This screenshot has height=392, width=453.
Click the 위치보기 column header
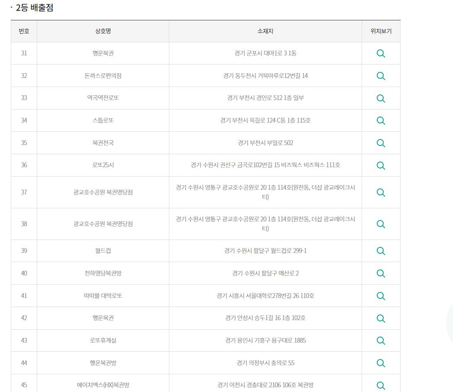(x=381, y=31)
